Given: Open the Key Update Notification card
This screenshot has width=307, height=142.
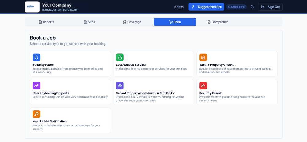Looking at the screenshot, I should tap(70, 120).
